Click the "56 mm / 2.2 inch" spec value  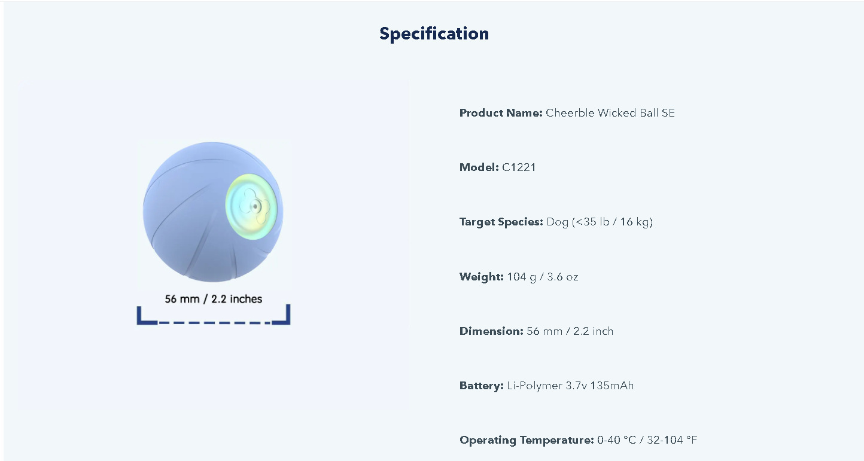570,331
